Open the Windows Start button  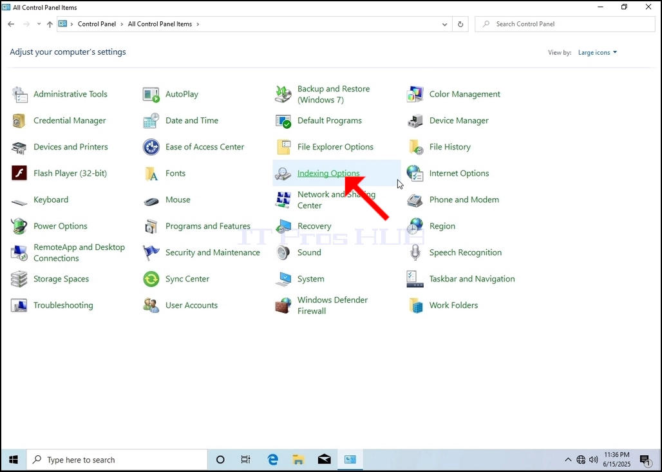pos(13,460)
